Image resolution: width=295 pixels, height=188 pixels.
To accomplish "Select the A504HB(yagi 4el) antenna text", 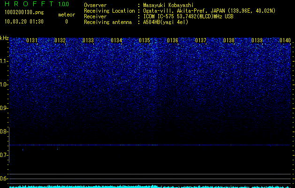I will (x=166, y=22).
